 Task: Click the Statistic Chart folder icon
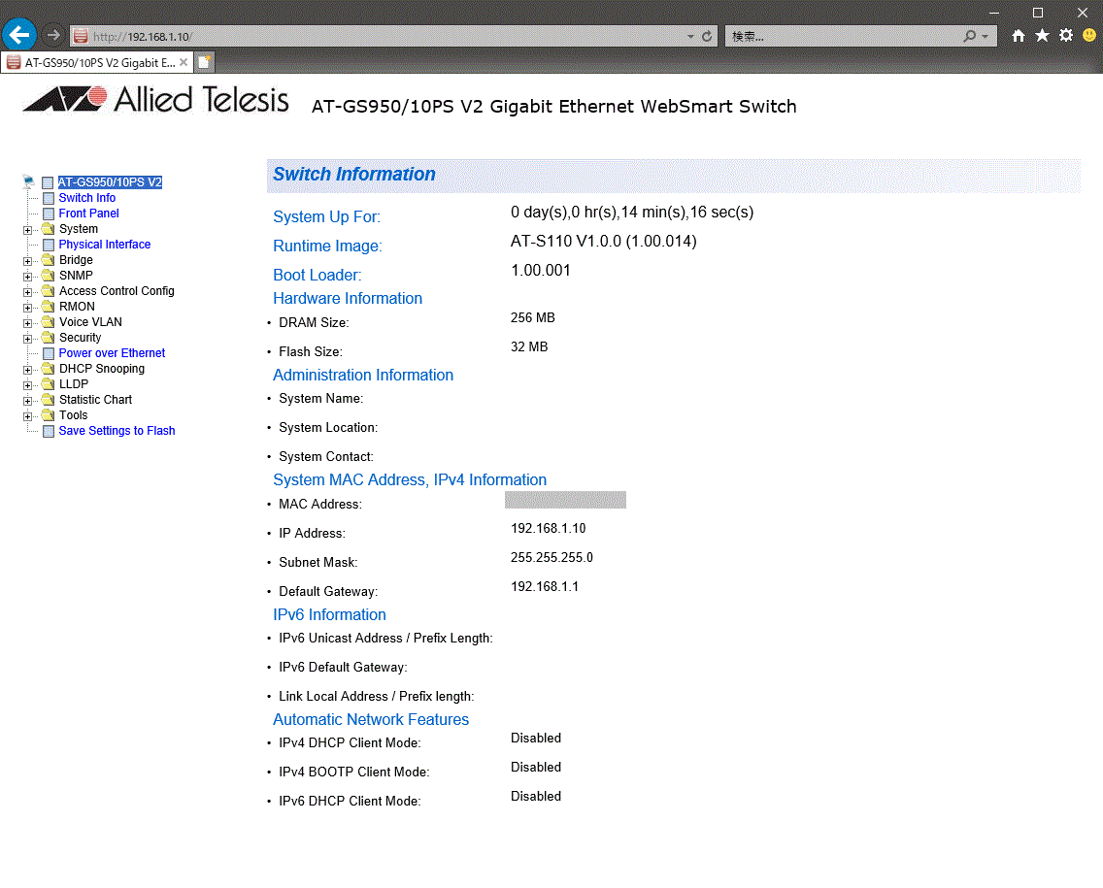coord(48,399)
